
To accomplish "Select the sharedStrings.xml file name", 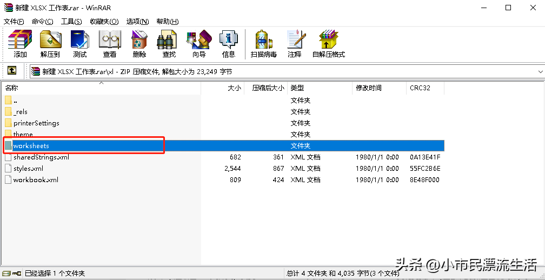I will click(x=41, y=157).
